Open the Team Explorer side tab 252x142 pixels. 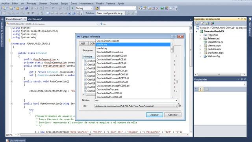pos(250,27)
